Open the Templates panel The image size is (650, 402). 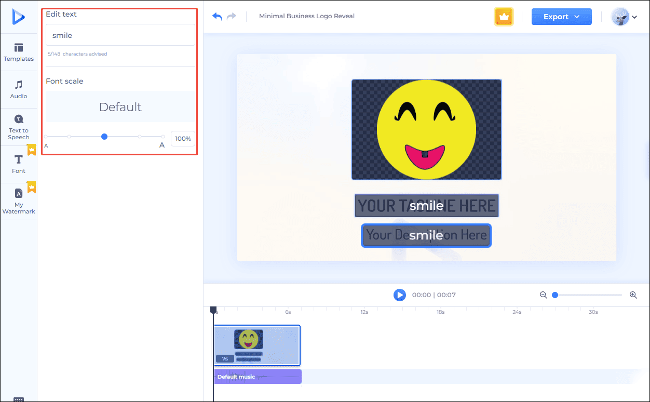tap(19, 52)
